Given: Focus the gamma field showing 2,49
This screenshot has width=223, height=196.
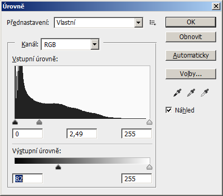Looking at the screenshot, I should click(82, 134).
